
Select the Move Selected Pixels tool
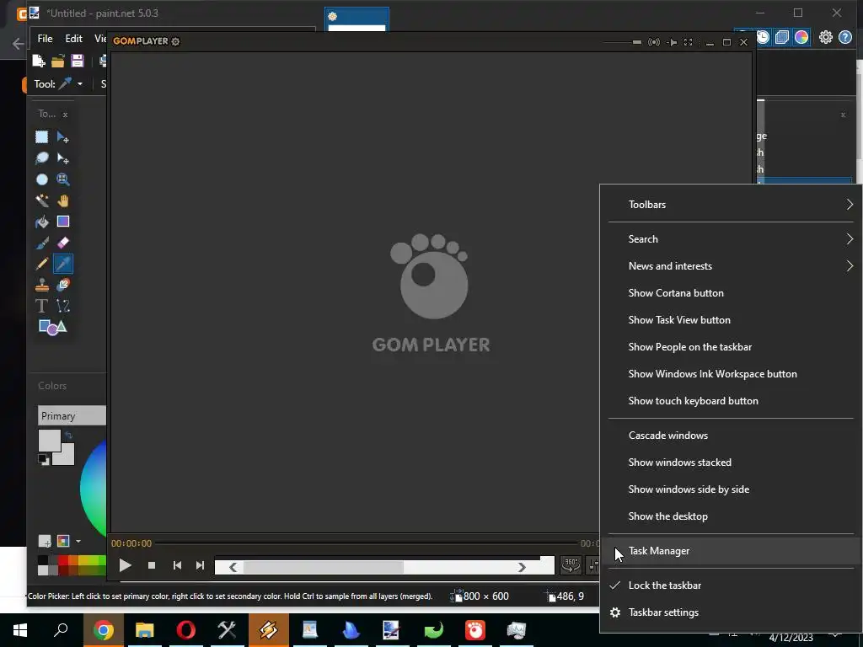(x=62, y=137)
